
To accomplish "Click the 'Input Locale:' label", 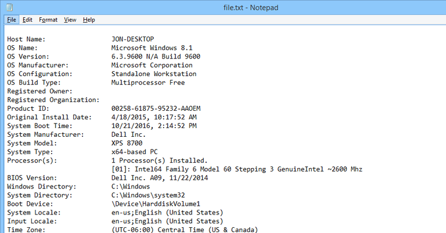I will pyautogui.click(x=32, y=221).
